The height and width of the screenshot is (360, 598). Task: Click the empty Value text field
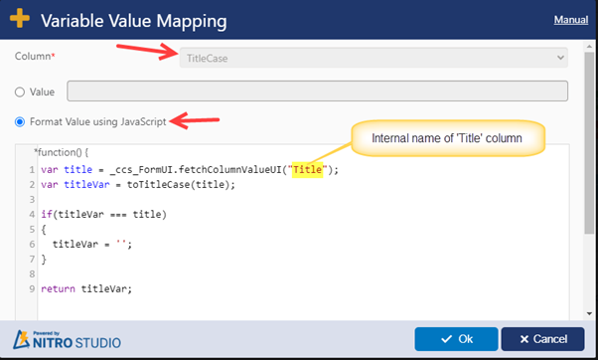317,90
